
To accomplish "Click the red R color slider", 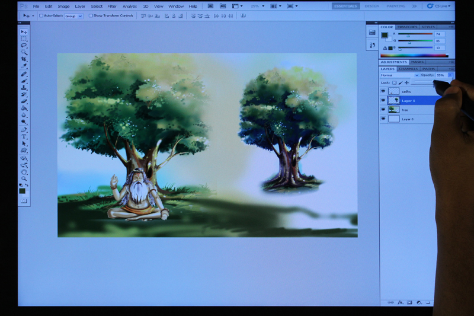I will click(415, 34).
